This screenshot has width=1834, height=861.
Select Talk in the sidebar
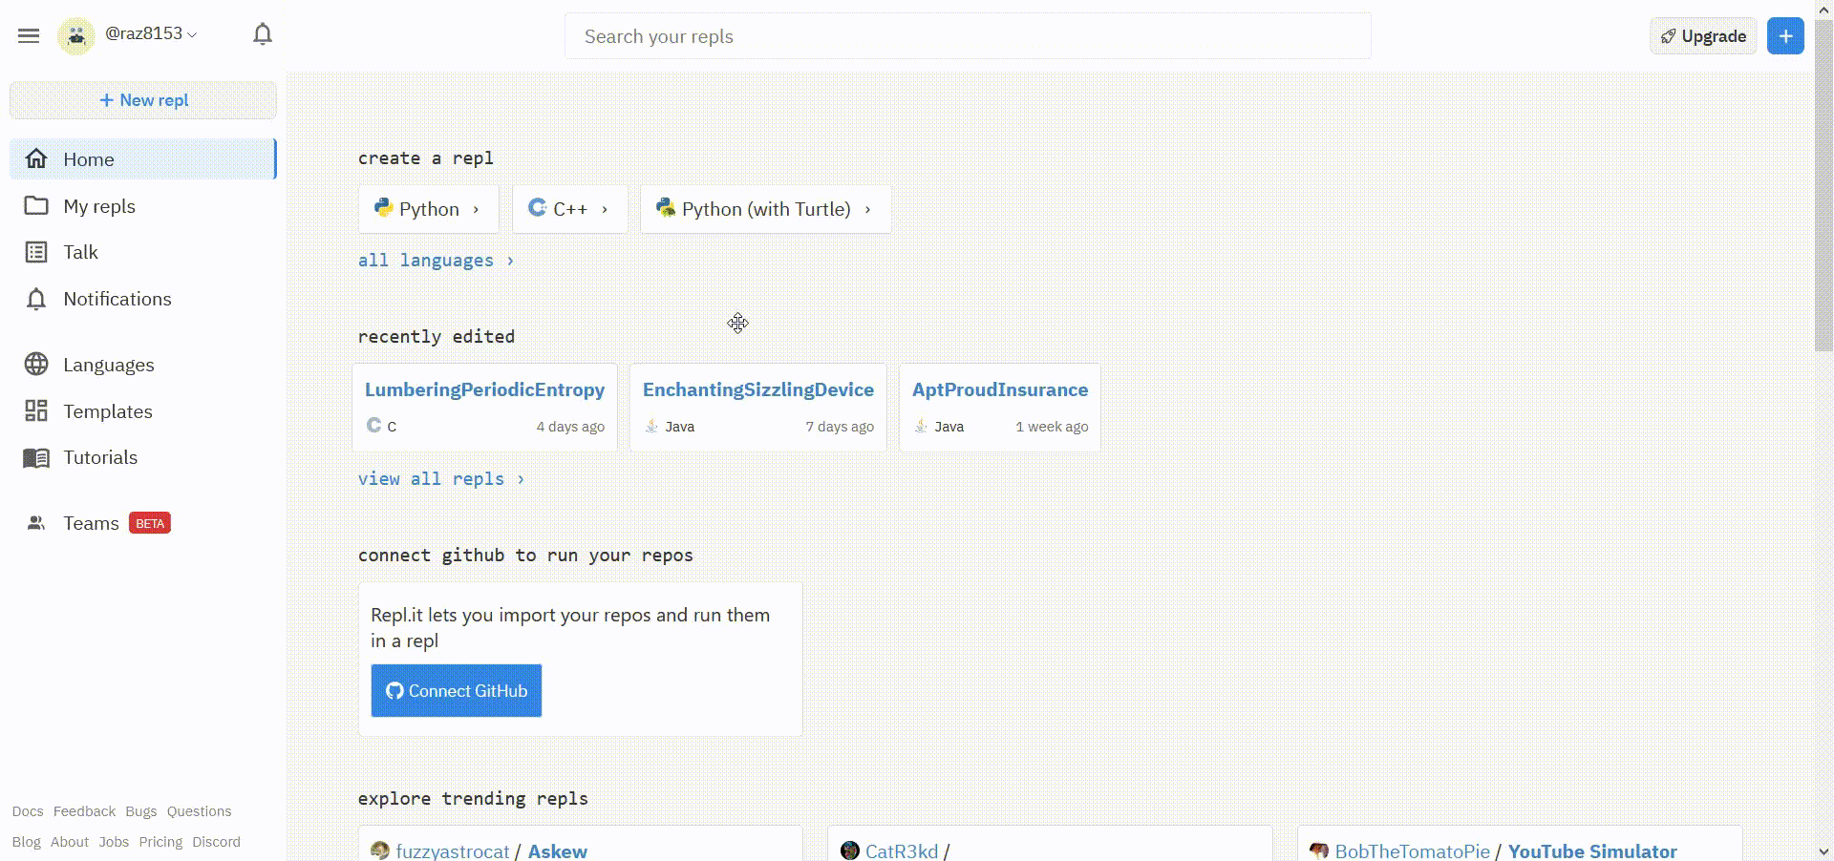click(x=80, y=252)
